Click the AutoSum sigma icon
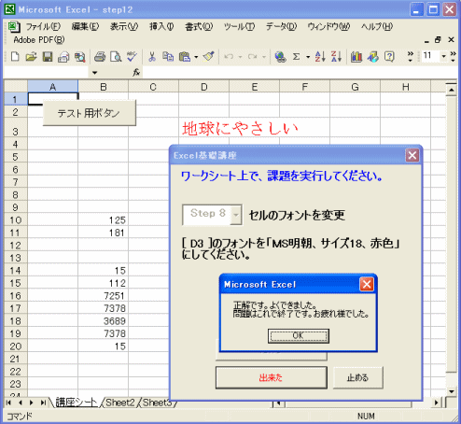The height and width of the screenshot is (424, 461). coord(297,57)
